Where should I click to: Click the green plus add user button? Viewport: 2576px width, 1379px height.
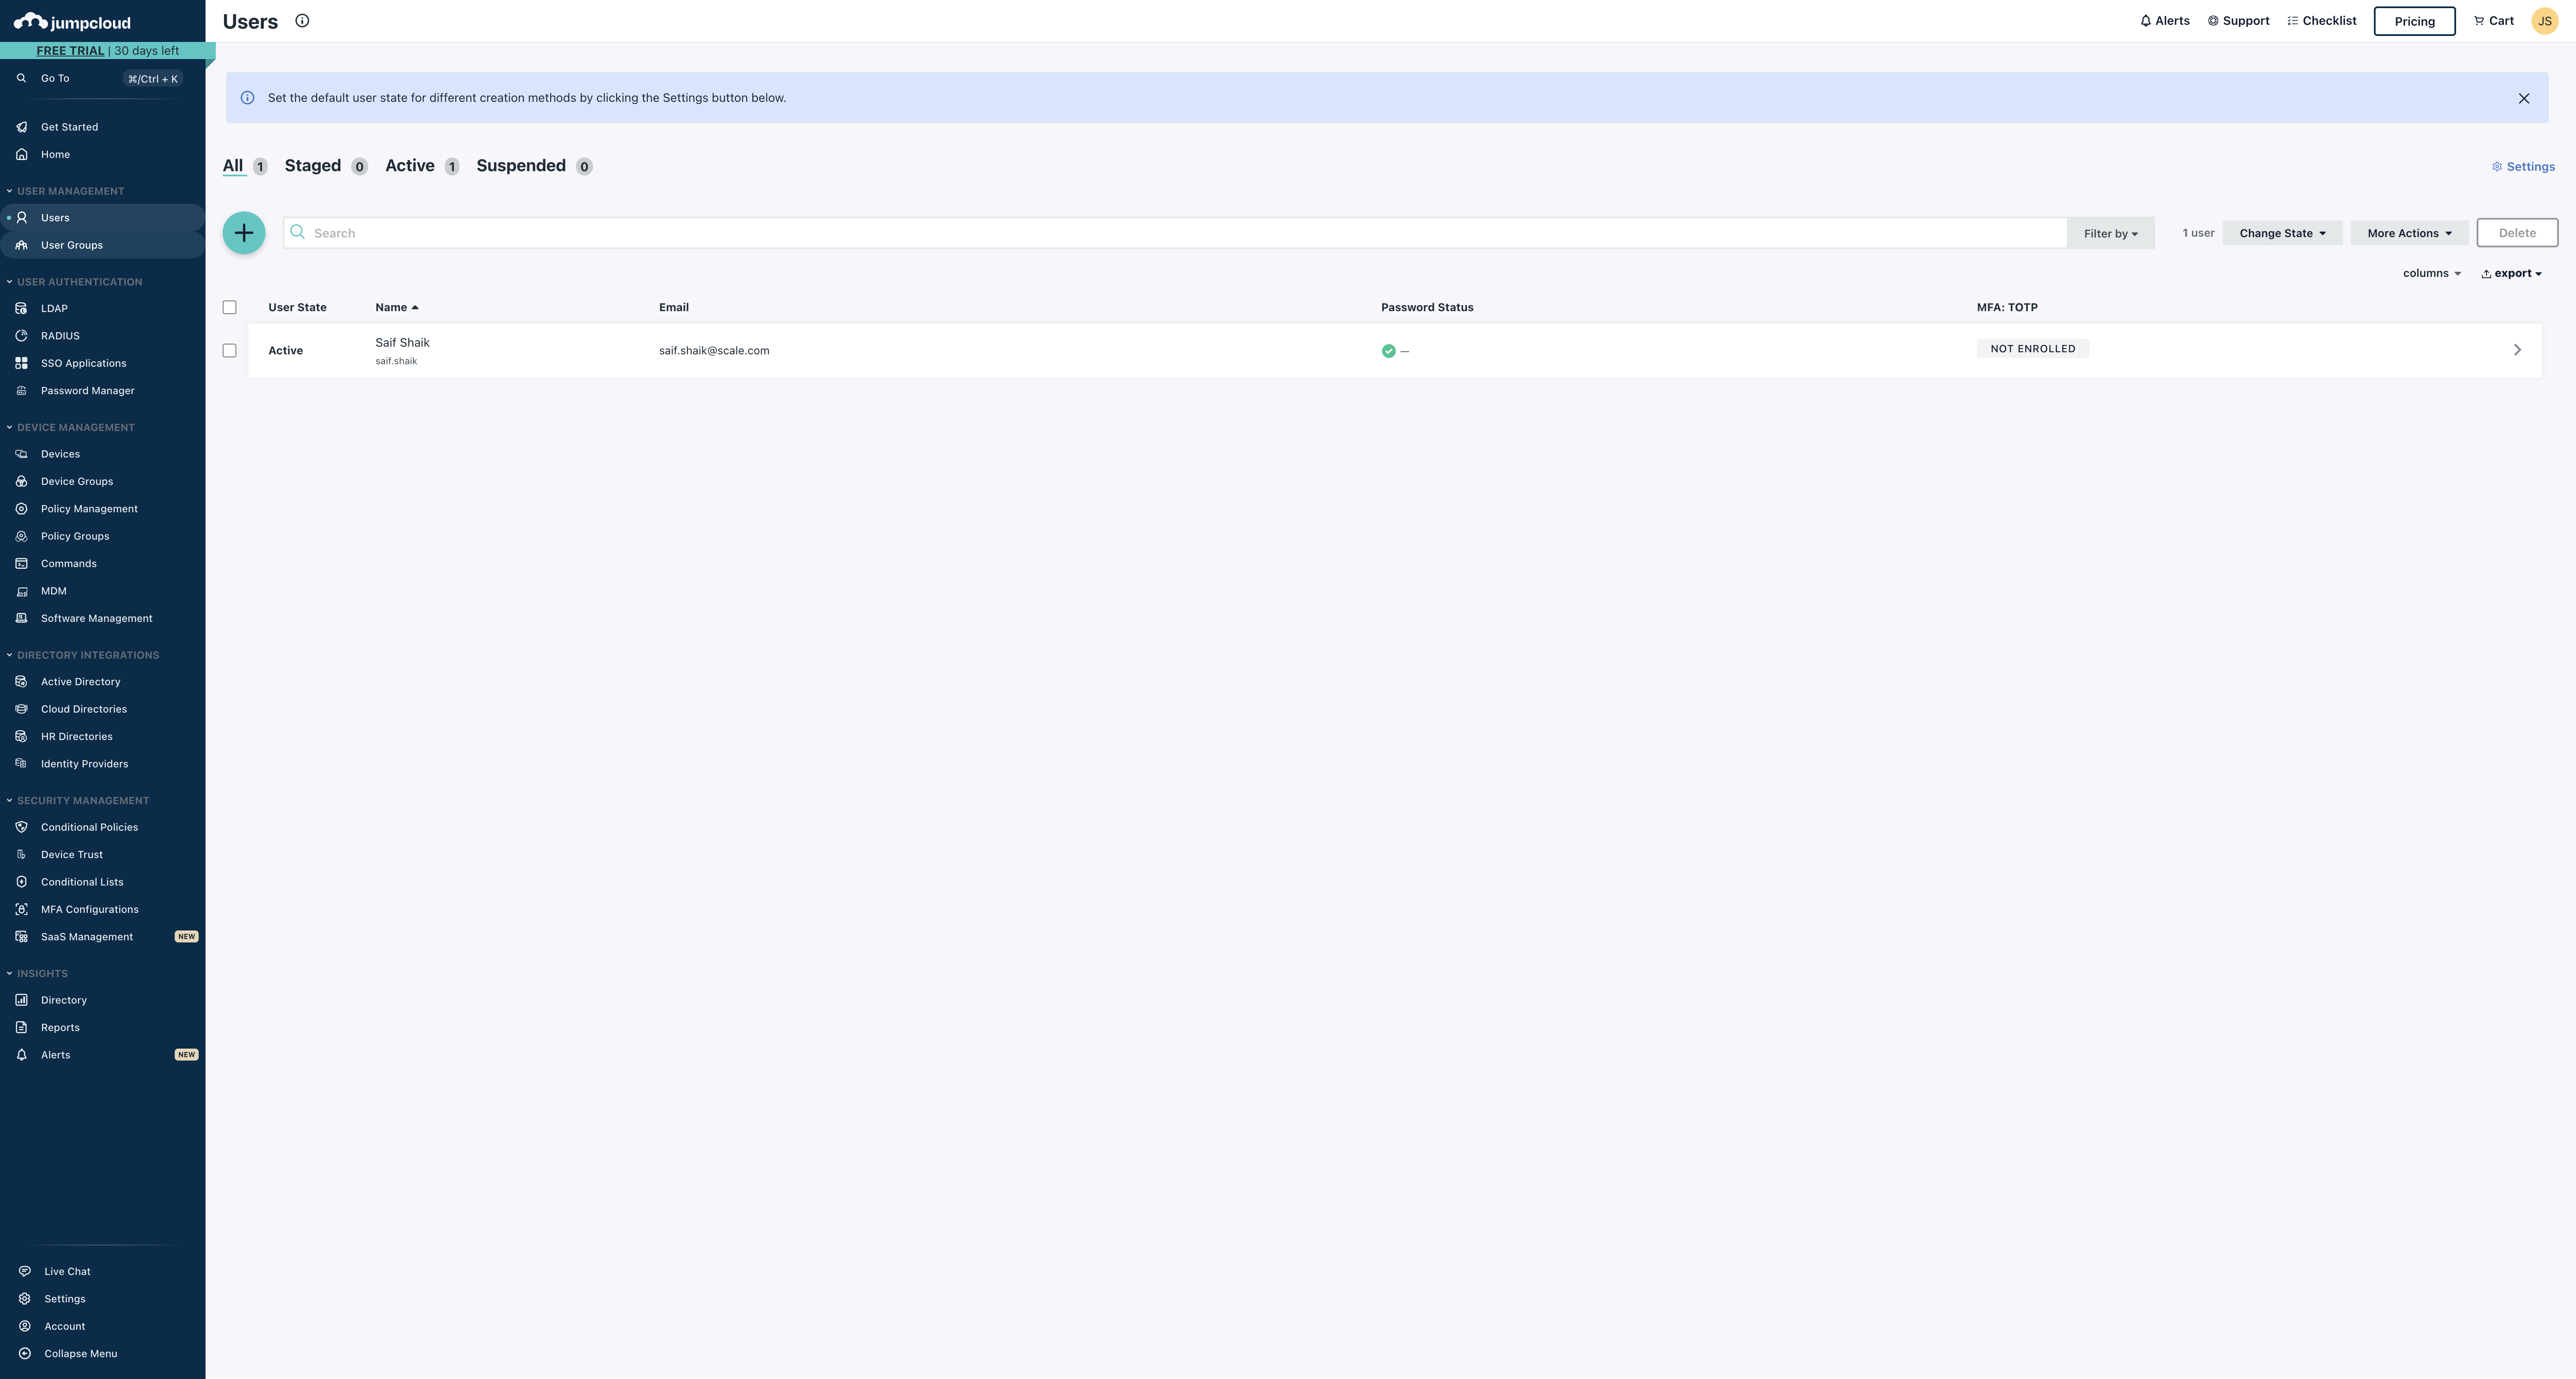pyautogui.click(x=244, y=233)
